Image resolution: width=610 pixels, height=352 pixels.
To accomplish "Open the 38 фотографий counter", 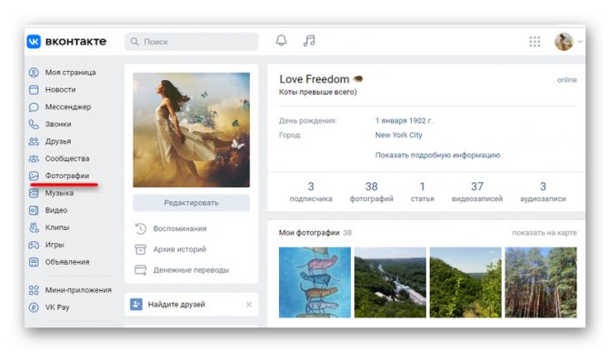I will 372,192.
